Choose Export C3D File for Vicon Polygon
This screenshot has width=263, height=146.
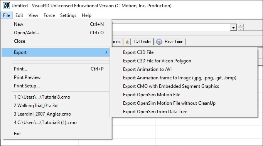tap(184, 61)
